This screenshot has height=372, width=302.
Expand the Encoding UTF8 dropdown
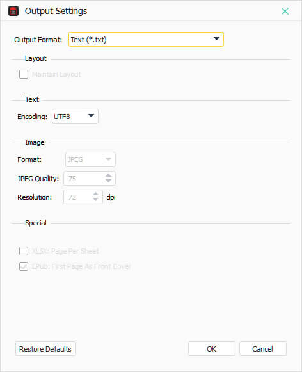coord(75,117)
